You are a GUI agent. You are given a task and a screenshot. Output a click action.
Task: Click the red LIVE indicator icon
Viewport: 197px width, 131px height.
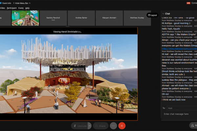(x=188, y=3)
